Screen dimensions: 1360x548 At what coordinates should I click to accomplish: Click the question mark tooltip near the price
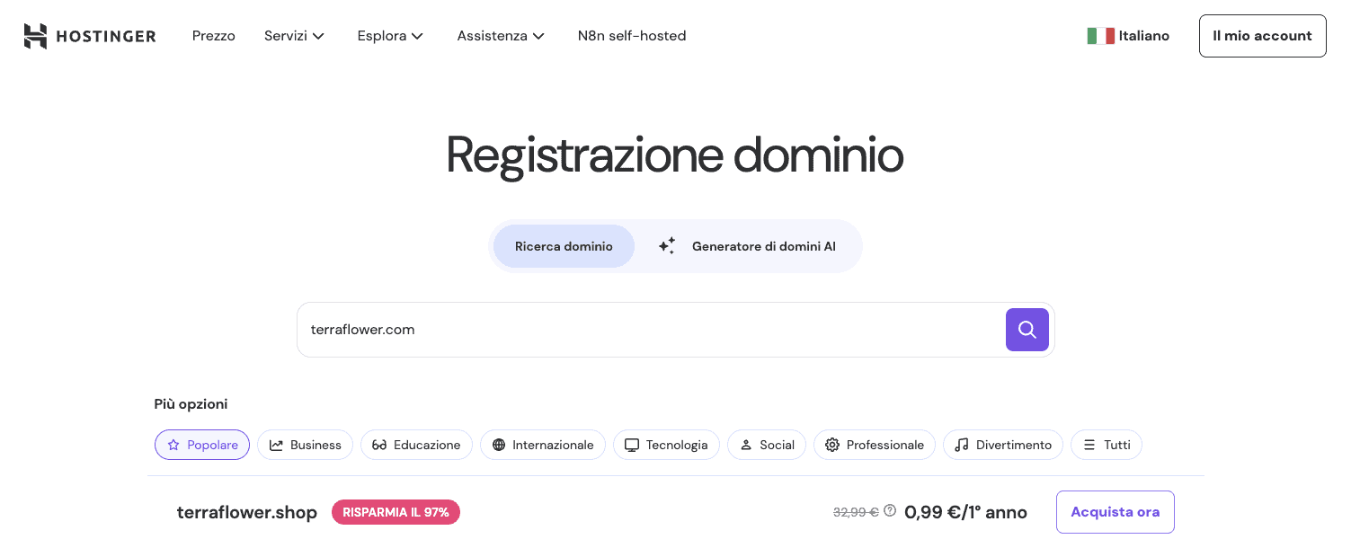[x=889, y=510]
